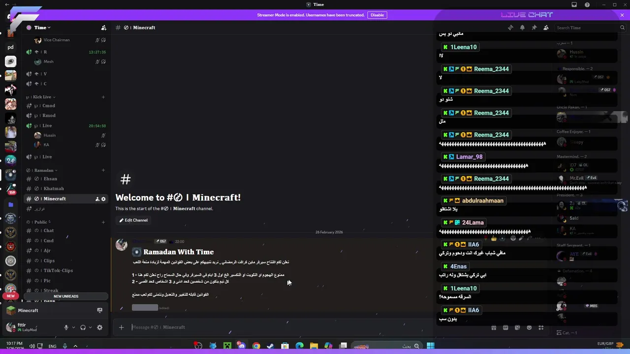Open Pinned Messages icon
630x354 pixels.
pos(534,28)
